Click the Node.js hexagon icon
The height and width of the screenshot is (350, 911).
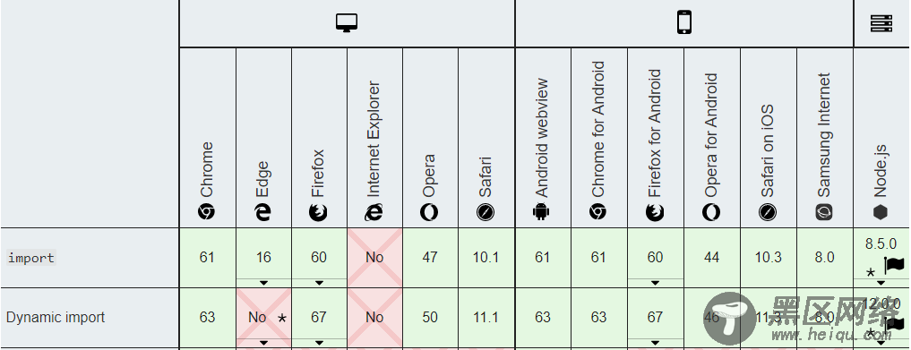(x=881, y=212)
